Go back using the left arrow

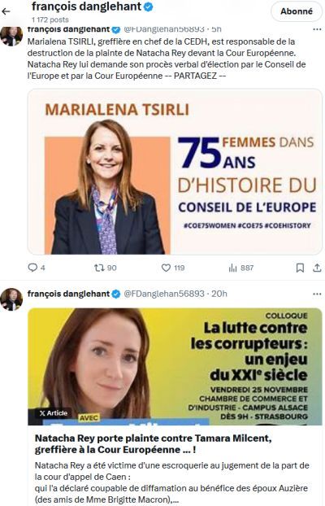pyautogui.click(x=6, y=11)
